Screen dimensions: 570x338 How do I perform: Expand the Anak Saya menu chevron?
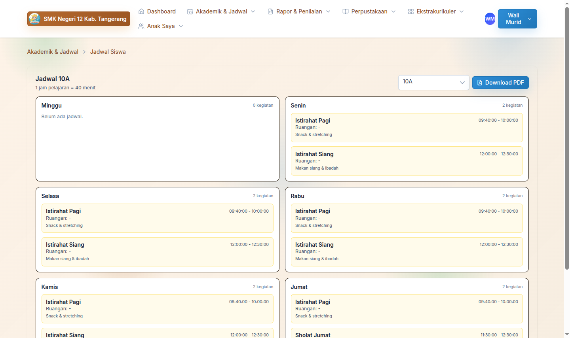pos(181,26)
